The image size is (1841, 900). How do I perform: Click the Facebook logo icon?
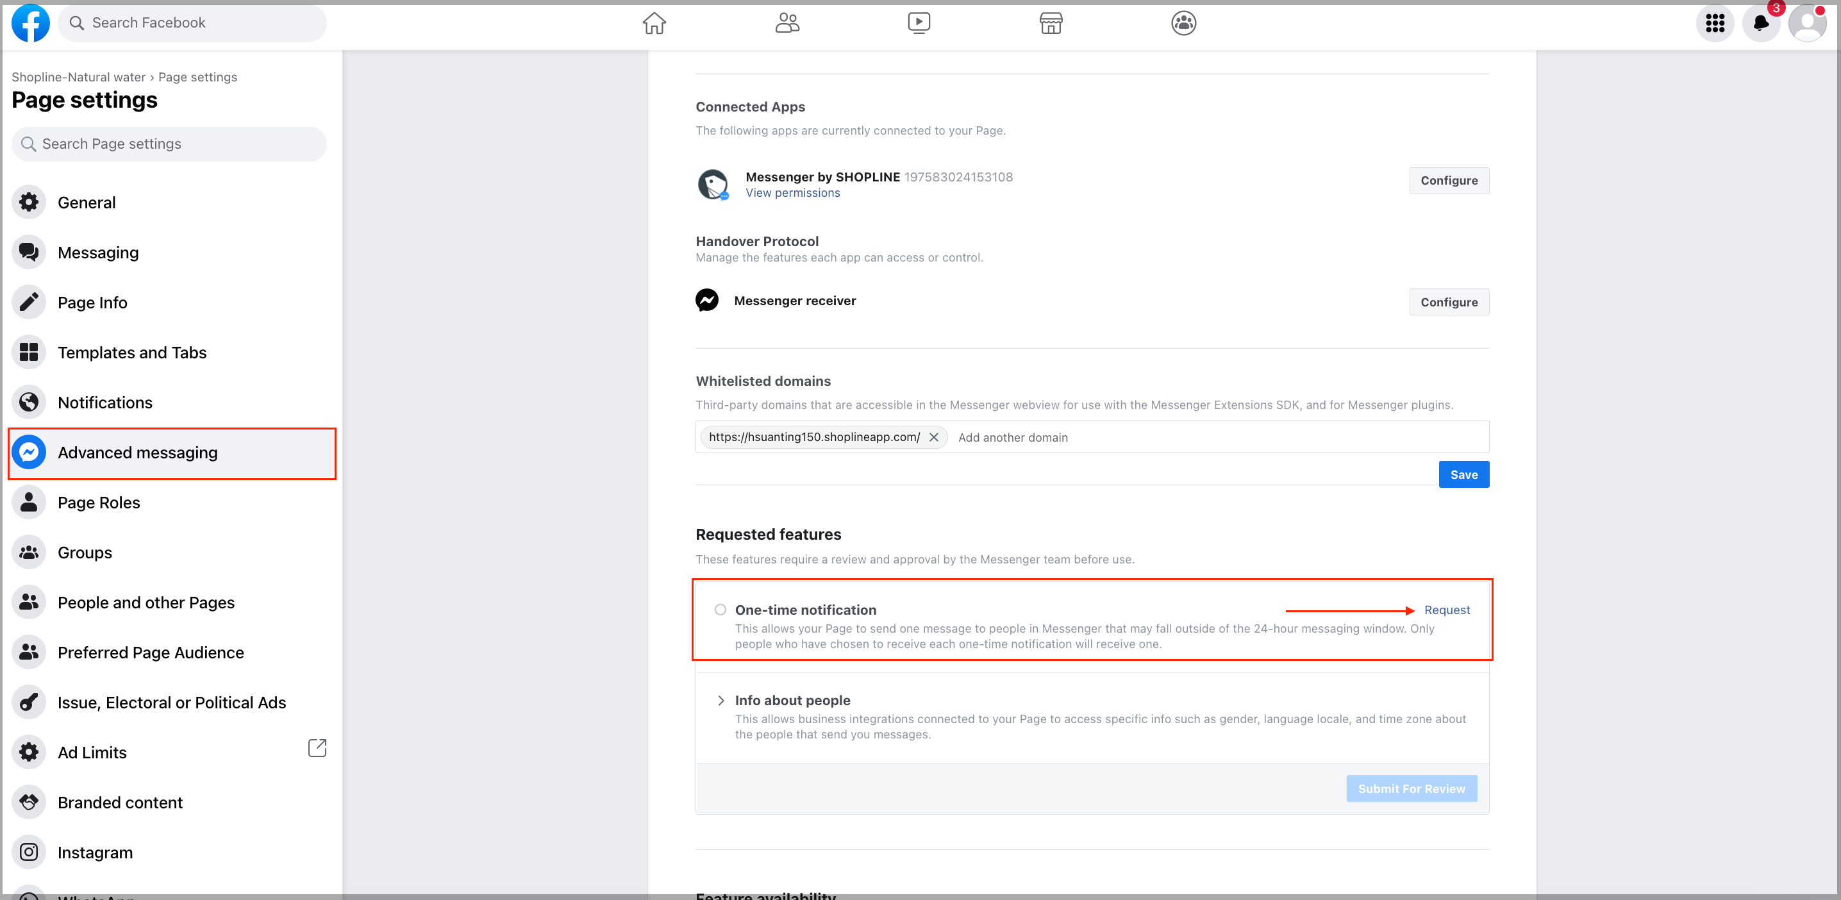click(30, 23)
